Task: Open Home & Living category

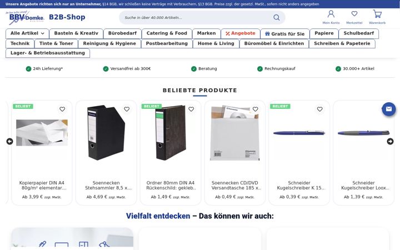Action: tap(216, 44)
